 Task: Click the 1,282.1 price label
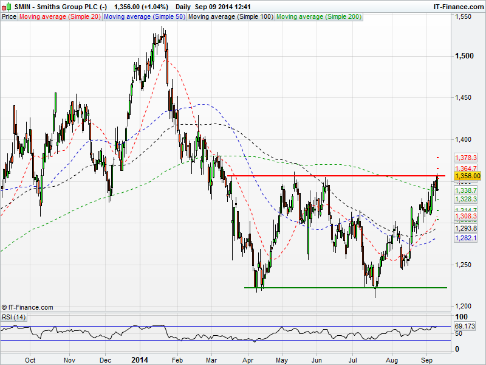pos(465,238)
